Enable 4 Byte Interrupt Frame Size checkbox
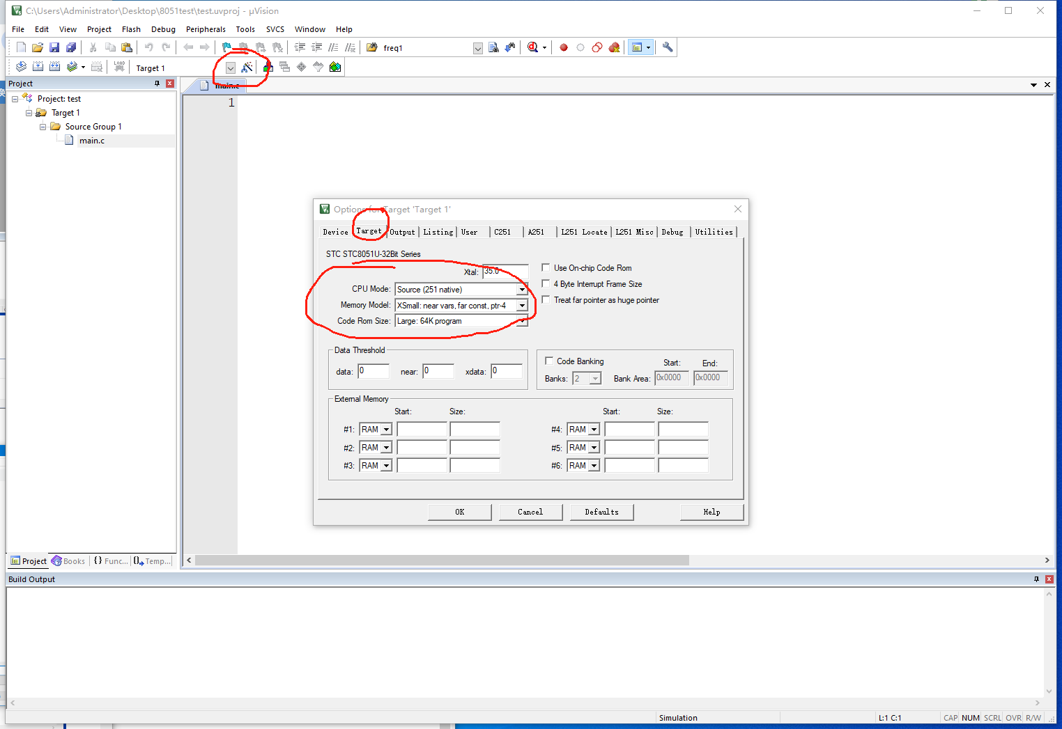Screen dimensions: 1062x729 click(x=546, y=283)
